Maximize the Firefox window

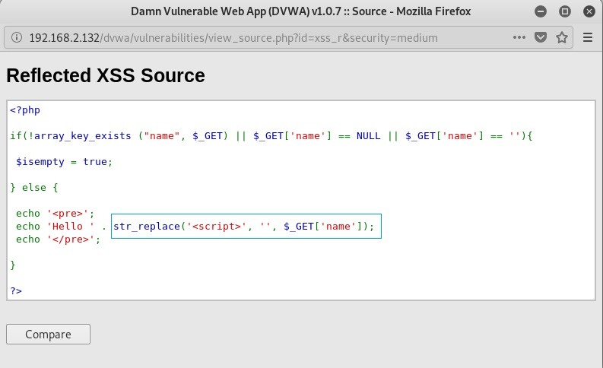565,11
